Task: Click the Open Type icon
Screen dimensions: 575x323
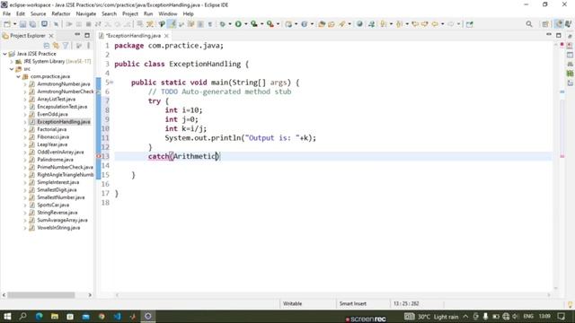Action: click(x=322, y=24)
